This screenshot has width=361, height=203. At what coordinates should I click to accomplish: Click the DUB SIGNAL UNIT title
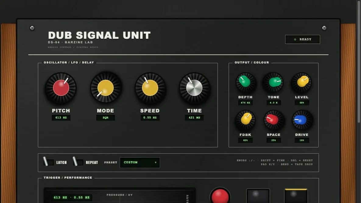coord(99,35)
